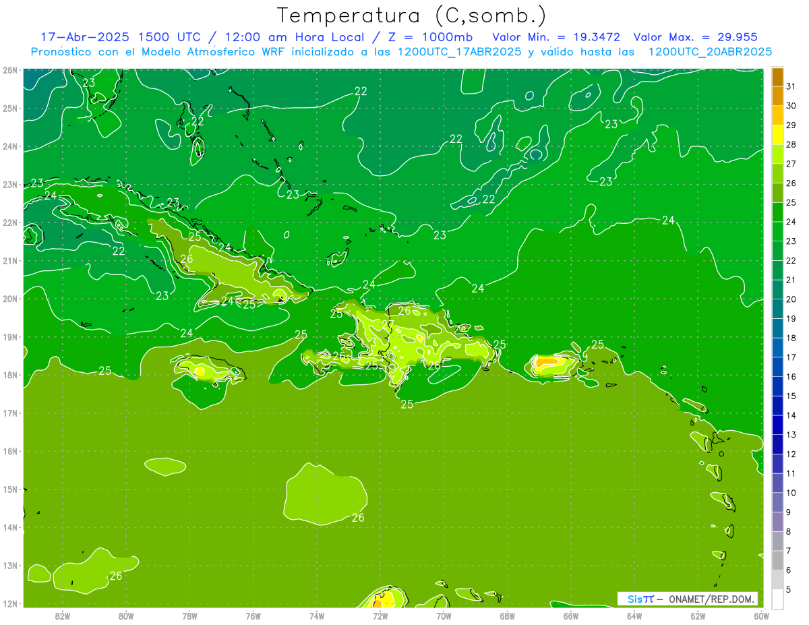Select "Valor Min. = 19.3472"
The width and height of the screenshot is (809, 625).
pyautogui.click(x=556, y=37)
